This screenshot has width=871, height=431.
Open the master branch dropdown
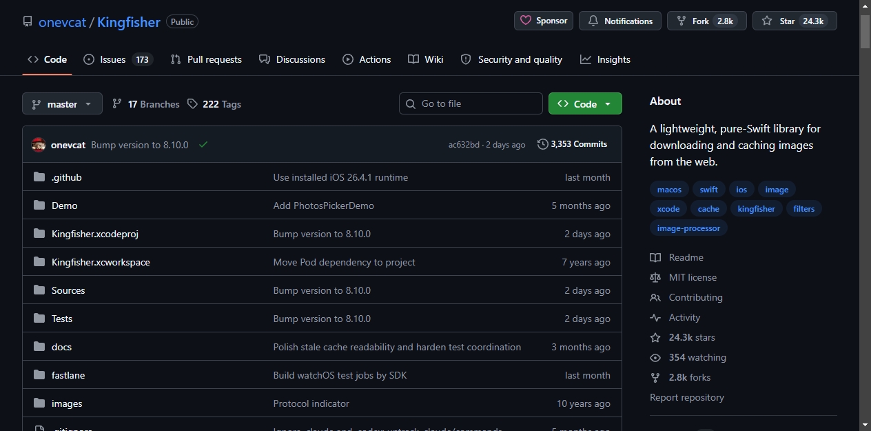pyautogui.click(x=62, y=104)
